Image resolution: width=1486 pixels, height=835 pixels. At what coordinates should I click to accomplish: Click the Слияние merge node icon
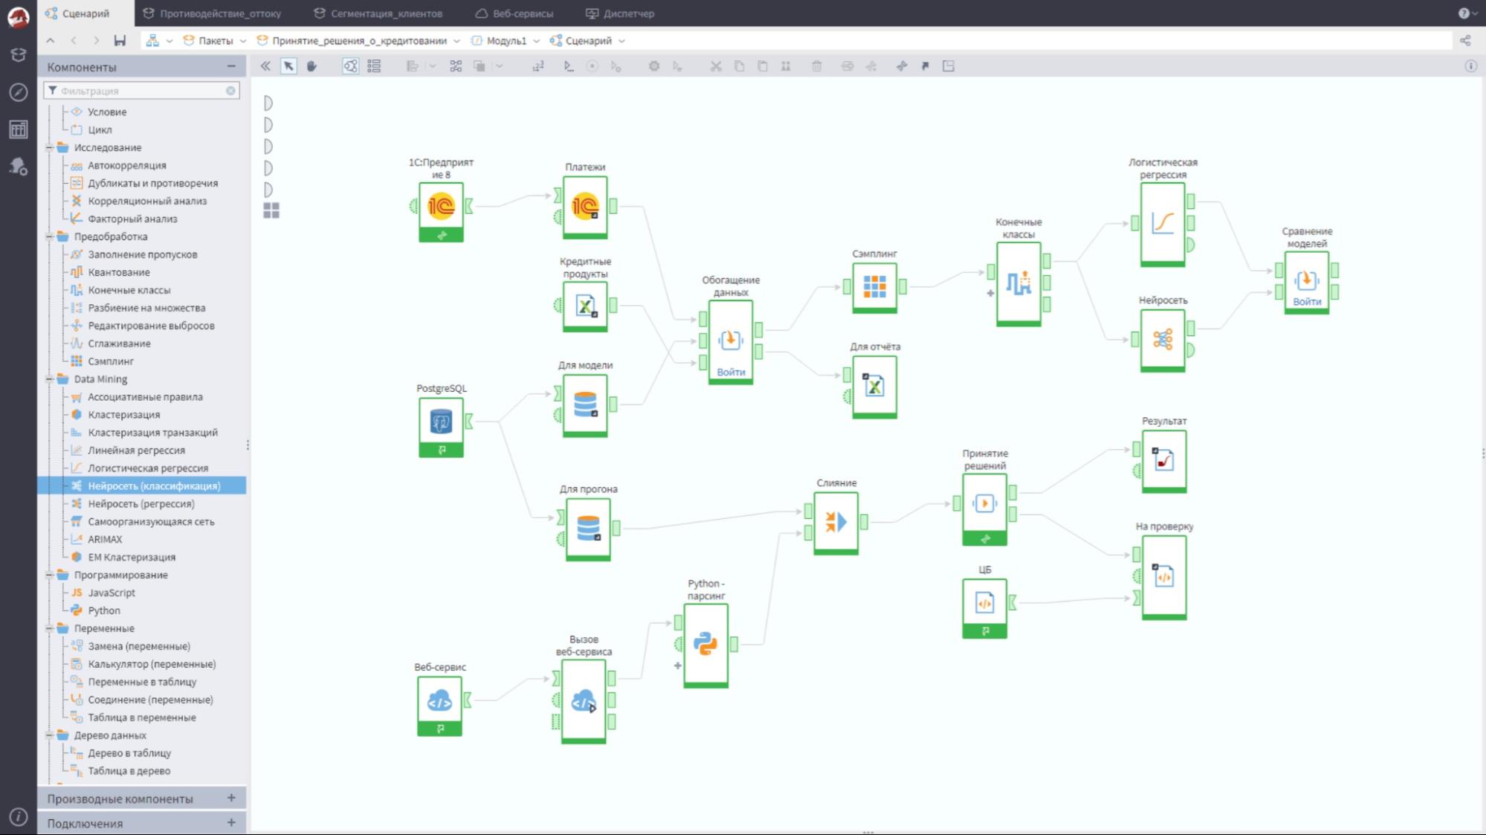836,522
